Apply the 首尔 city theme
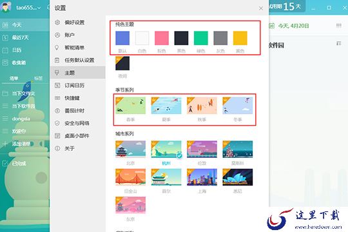 (x=166, y=177)
